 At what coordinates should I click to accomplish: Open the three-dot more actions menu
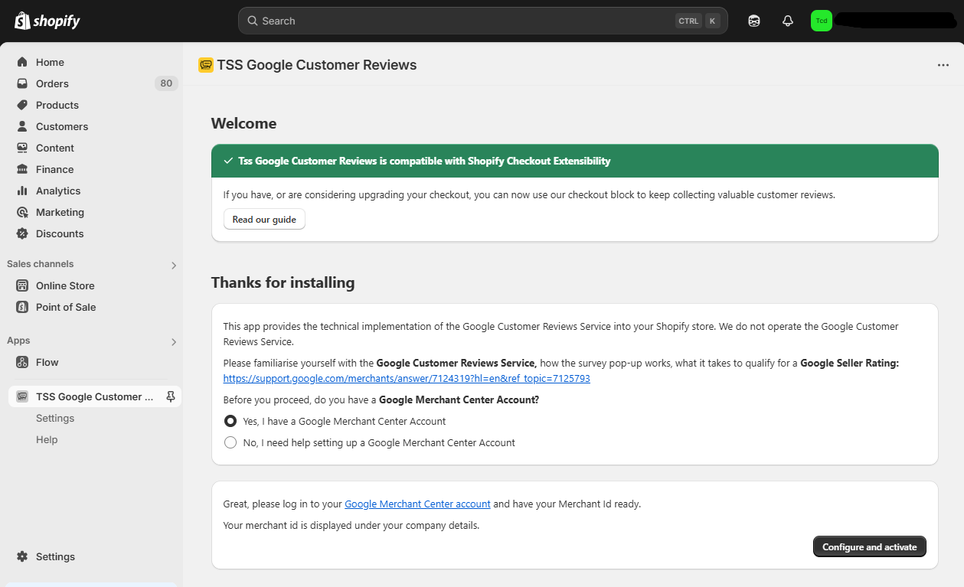coord(943,65)
